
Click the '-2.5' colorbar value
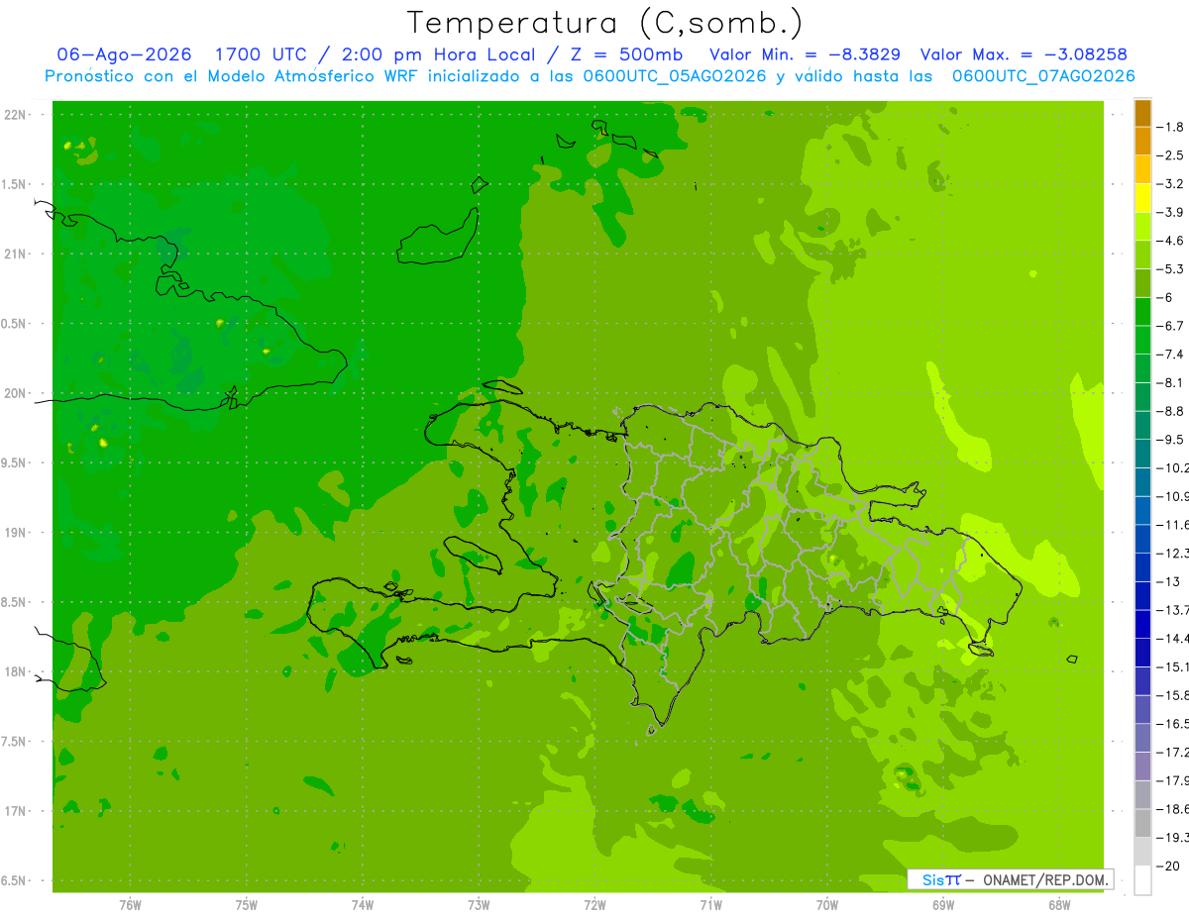1169,155
